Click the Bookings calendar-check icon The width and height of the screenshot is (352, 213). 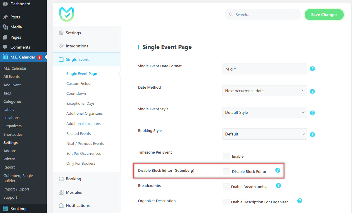coord(5,209)
